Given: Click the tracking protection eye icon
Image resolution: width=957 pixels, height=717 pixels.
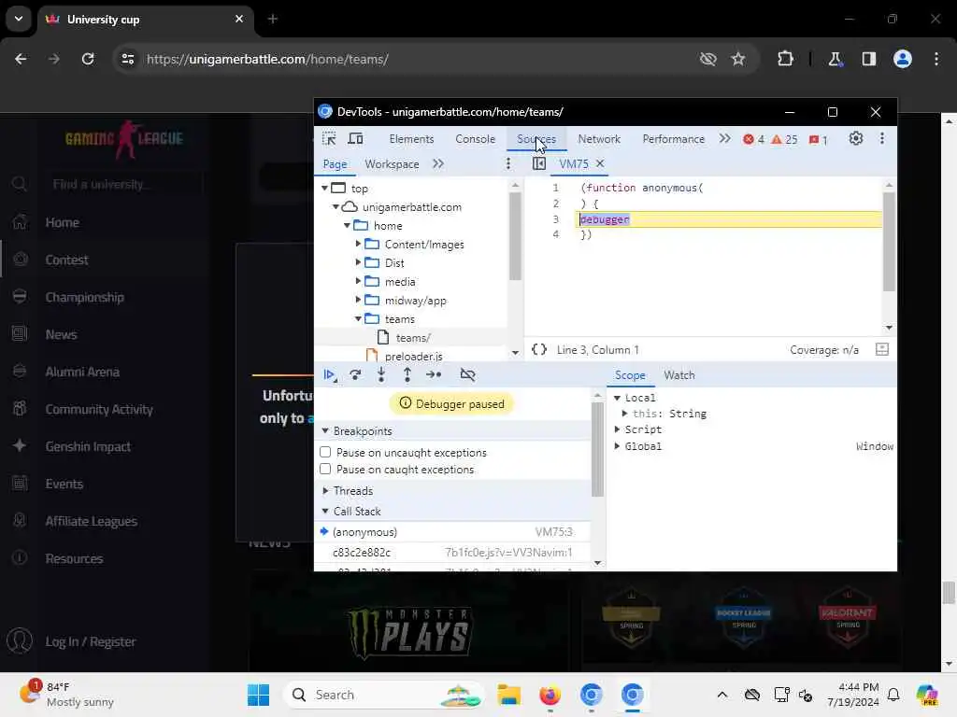Looking at the screenshot, I should click(x=708, y=59).
